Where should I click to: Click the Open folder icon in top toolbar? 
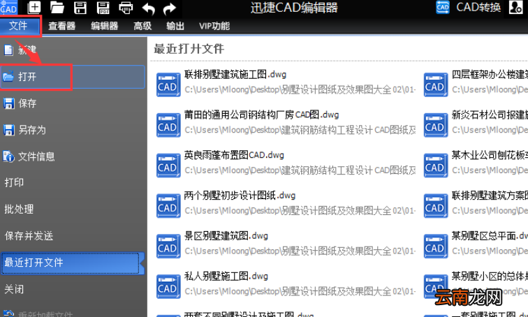57,7
